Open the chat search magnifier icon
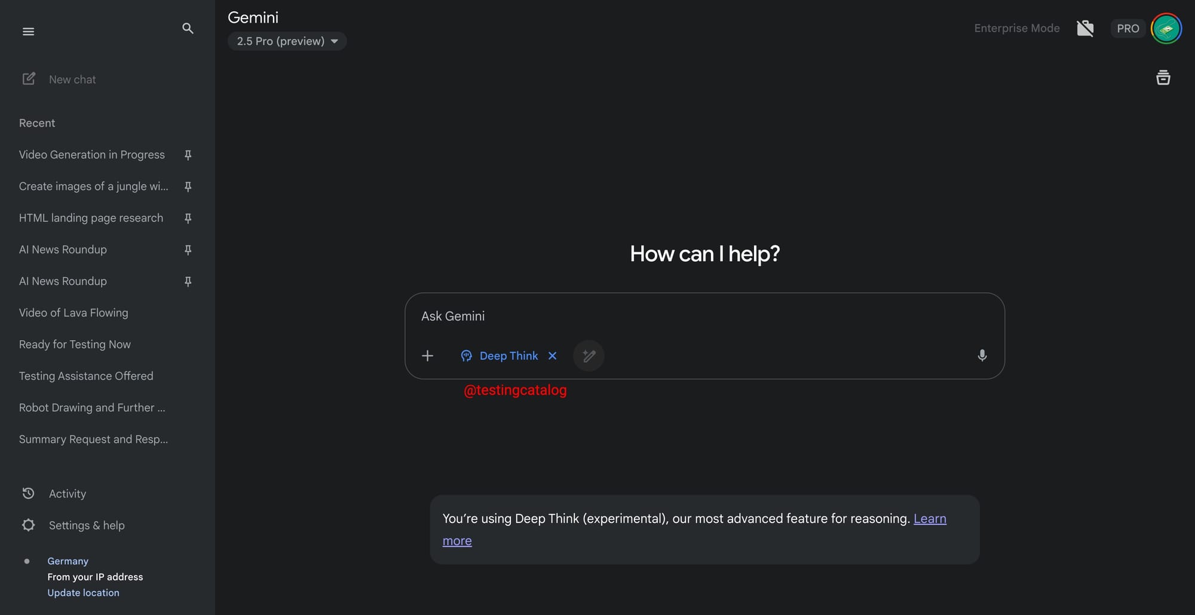 click(188, 28)
